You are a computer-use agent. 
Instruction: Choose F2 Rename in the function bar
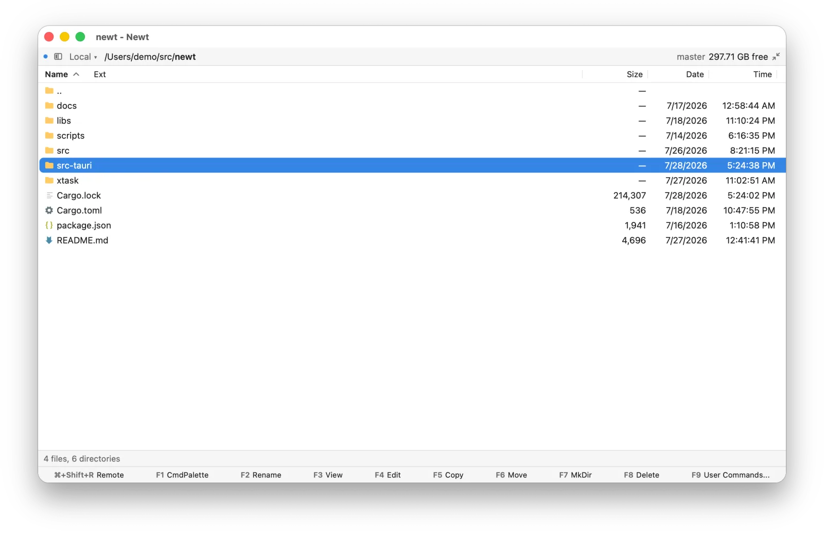pos(261,475)
